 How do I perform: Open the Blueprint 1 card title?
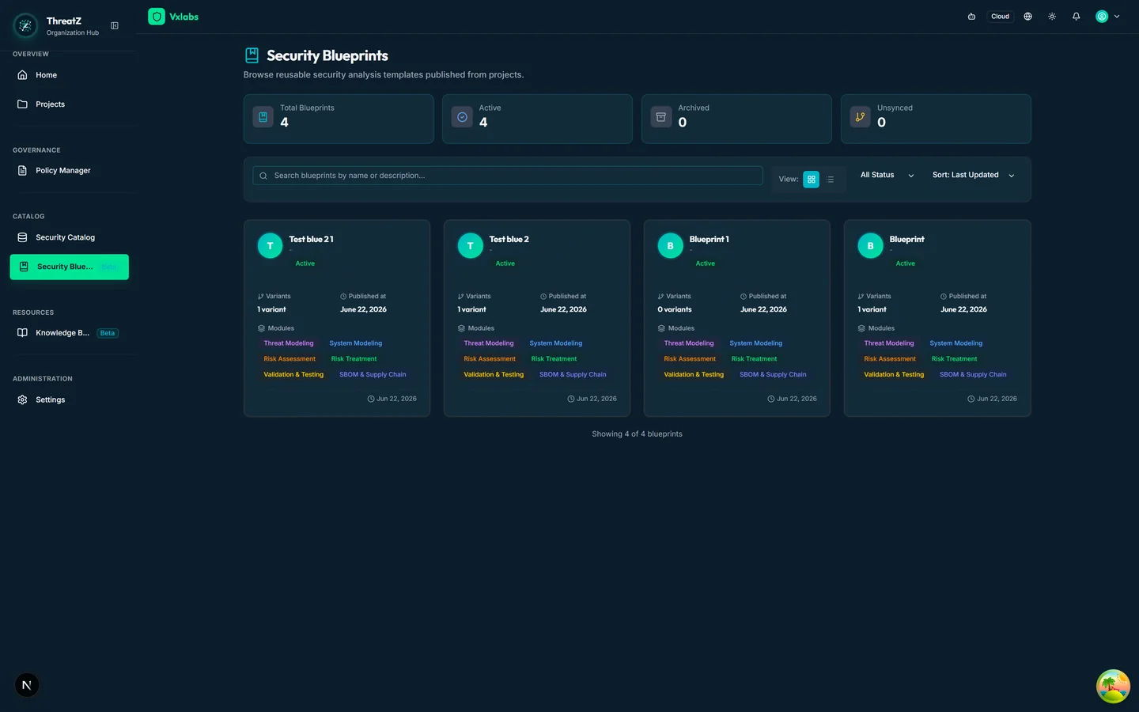709,239
